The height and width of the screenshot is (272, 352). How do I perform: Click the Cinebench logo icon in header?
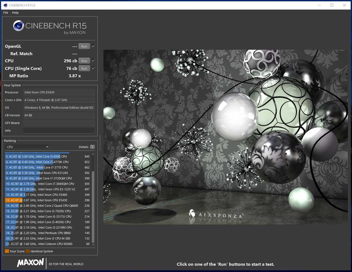[19, 26]
